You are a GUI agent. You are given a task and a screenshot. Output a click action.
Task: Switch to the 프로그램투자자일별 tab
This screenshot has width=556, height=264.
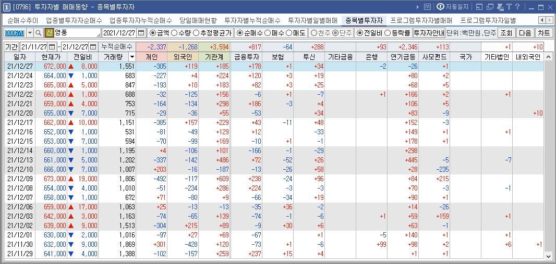tap(488, 20)
